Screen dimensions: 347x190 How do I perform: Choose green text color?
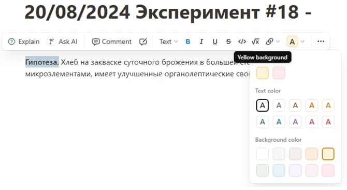262,121
